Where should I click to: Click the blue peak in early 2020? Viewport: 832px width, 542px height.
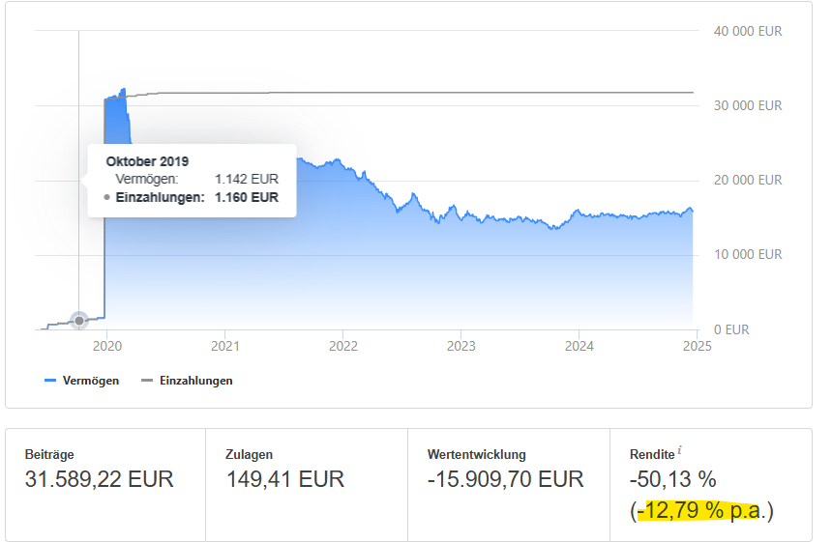coord(122,95)
